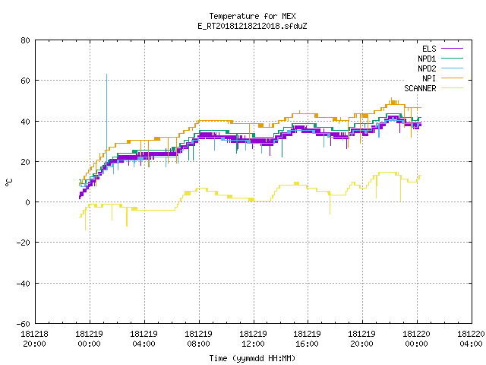Click the x-axis label 181218 20:00
Viewport: 486px width, 365px height.
34,339
